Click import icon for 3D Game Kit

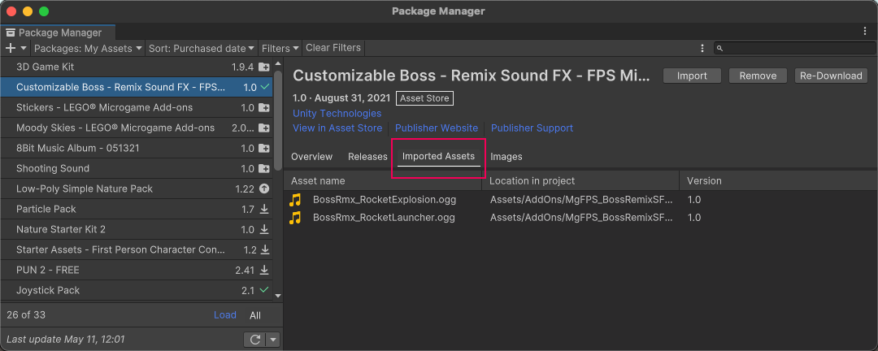(x=264, y=67)
